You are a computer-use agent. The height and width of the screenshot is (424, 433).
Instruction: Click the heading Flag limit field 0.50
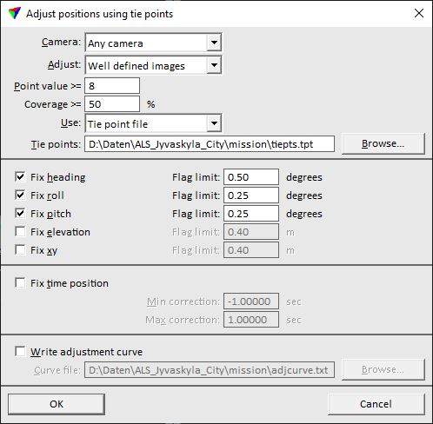tap(251, 177)
